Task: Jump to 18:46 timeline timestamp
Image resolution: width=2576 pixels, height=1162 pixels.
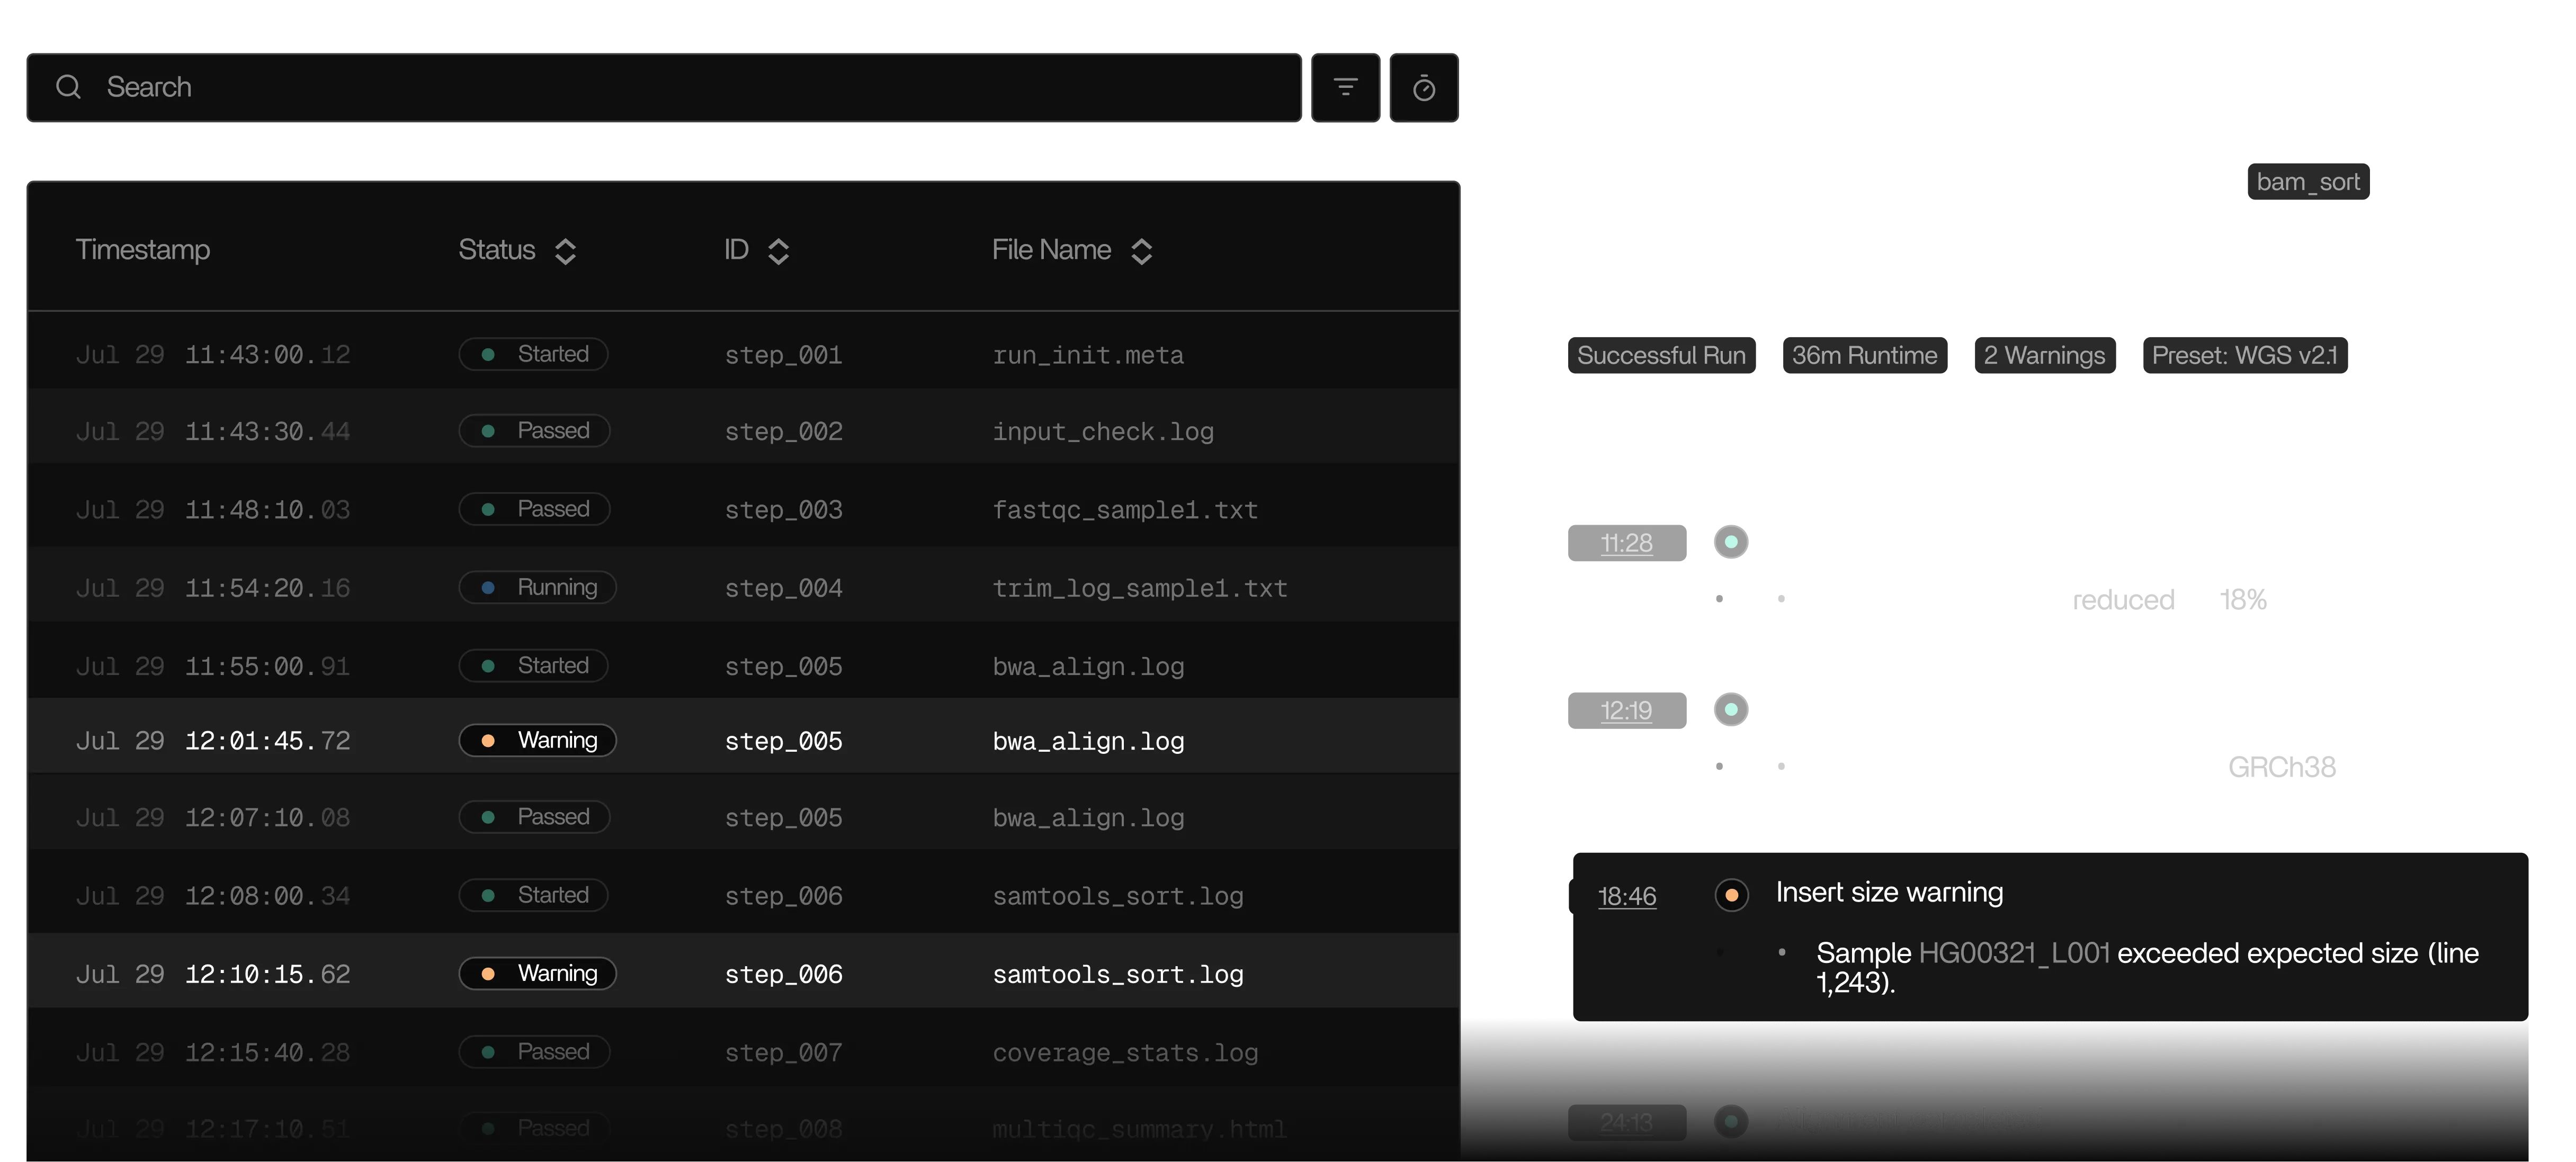Action: (1626, 896)
